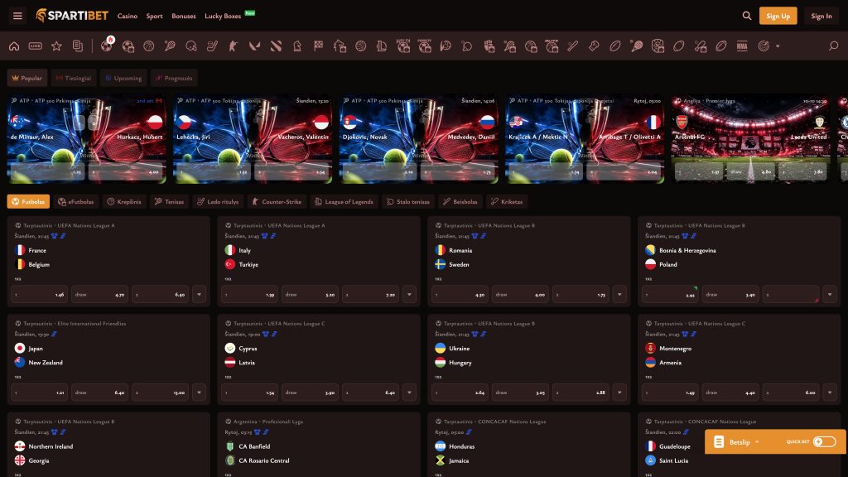
Task: Switch to the Upcoming tab
Action: 123,78
